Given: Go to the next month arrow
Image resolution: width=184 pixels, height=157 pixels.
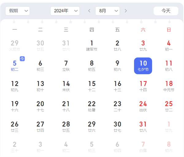Looking at the screenshot, I should click(126, 11).
